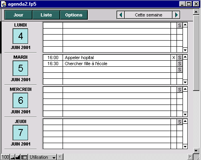Image resolution: width=201 pixels, height=160 pixels.
Task: Switch to the Jour view
Action: [x=18, y=15]
